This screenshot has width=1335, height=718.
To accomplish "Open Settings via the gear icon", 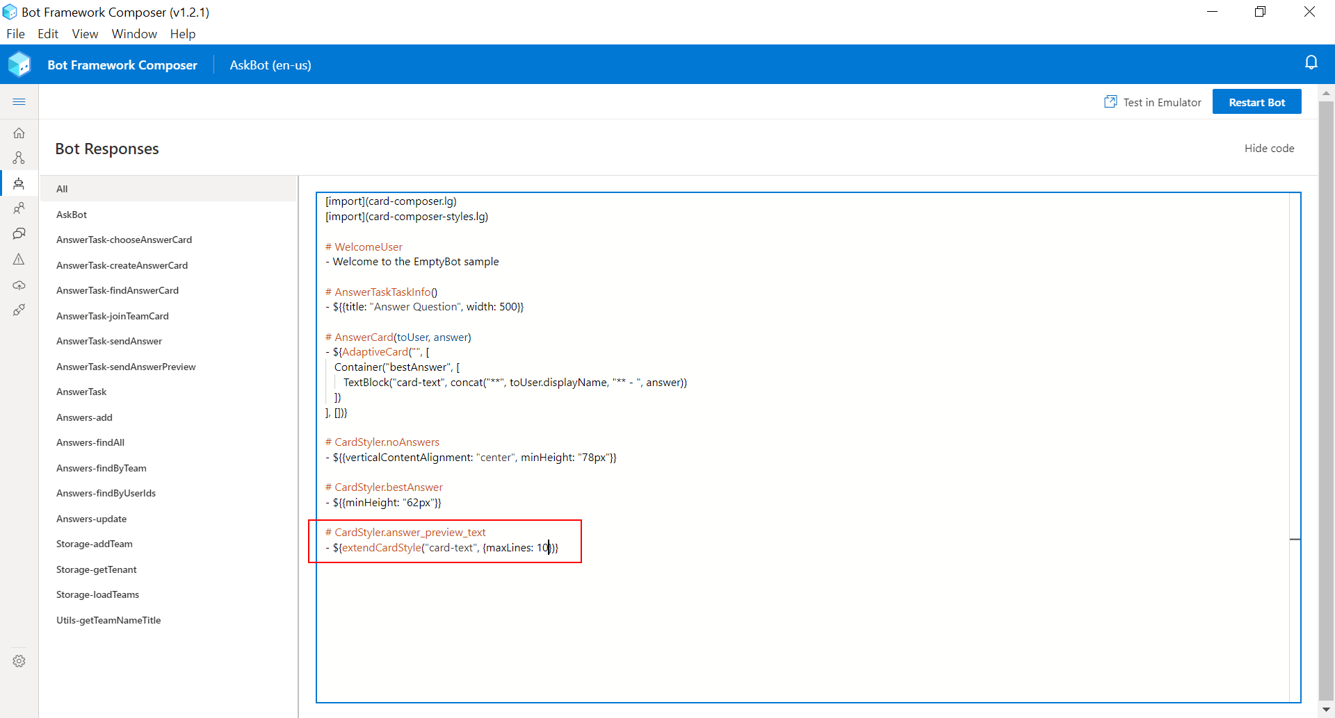I will (19, 660).
